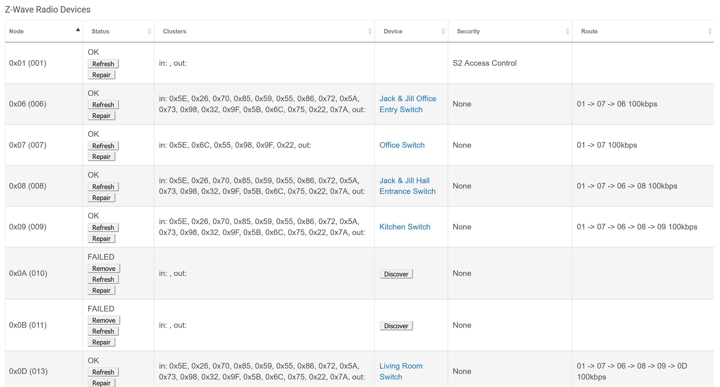
Task: Sort table by Security column
Action: (510, 31)
